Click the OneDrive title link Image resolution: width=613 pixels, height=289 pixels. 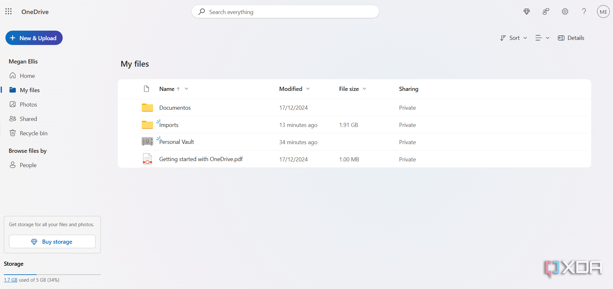click(x=35, y=12)
